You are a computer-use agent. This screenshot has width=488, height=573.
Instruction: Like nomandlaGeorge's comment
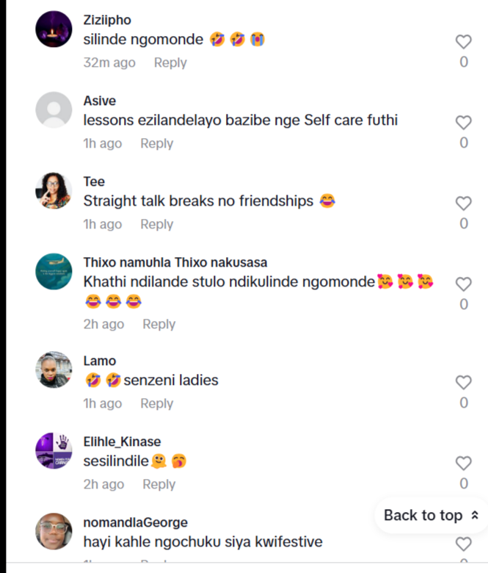pyautogui.click(x=463, y=544)
